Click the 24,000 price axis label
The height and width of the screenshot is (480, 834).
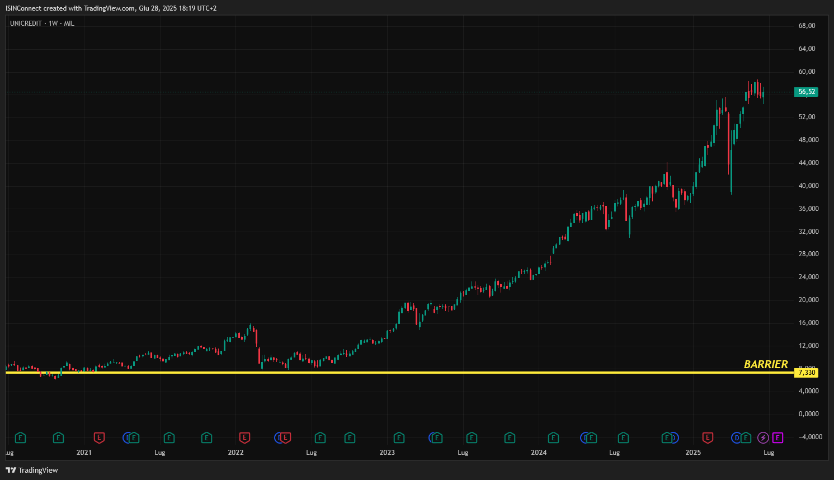[x=808, y=277]
